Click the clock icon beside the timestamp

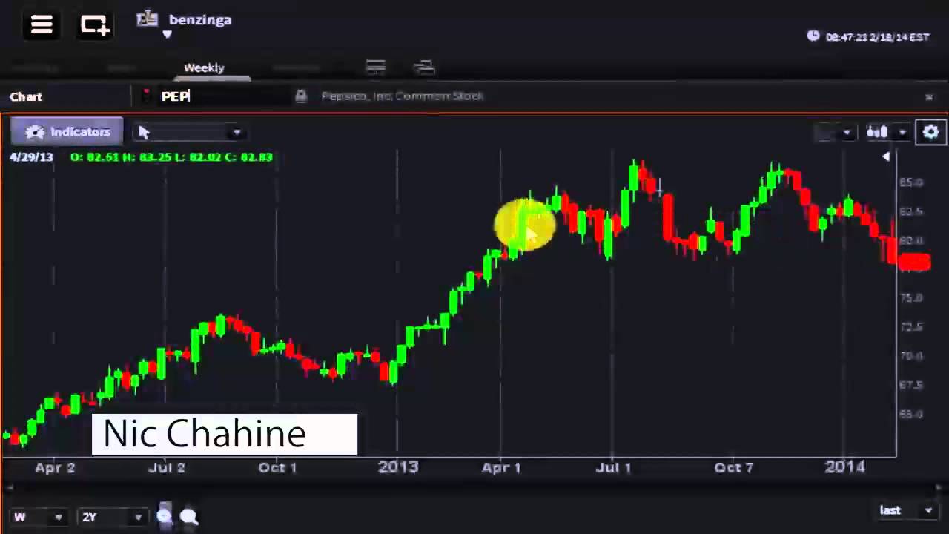813,36
